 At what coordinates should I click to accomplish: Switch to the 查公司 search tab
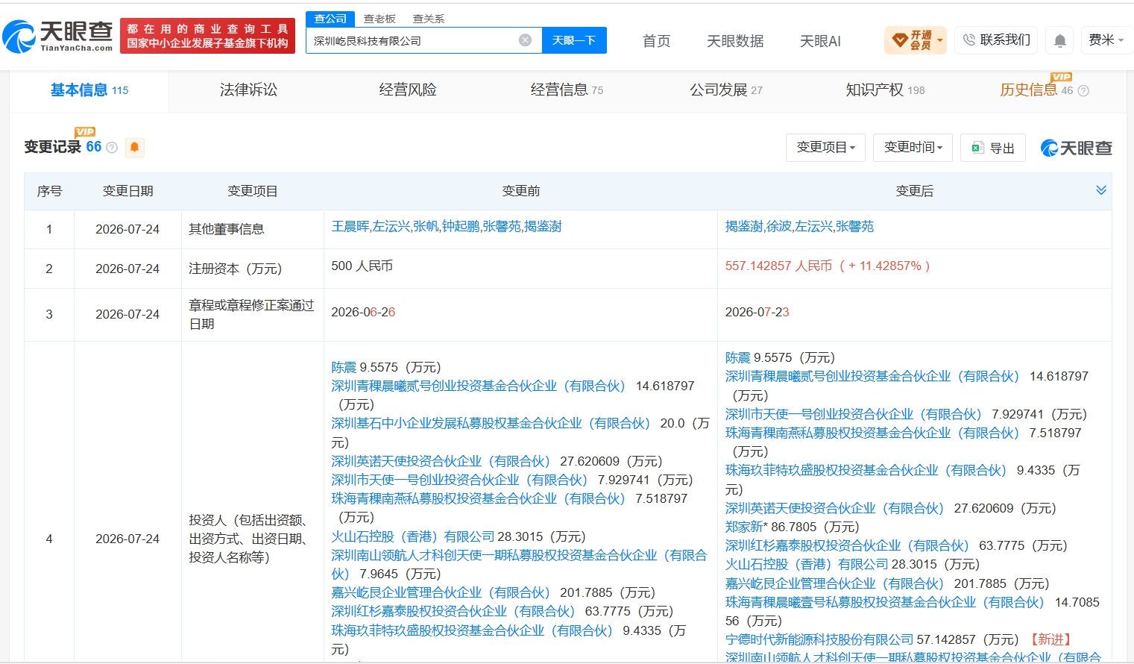(x=330, y=19)
